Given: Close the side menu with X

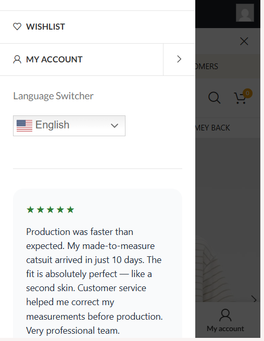Looking at the screenshot, I should (244, 41).
